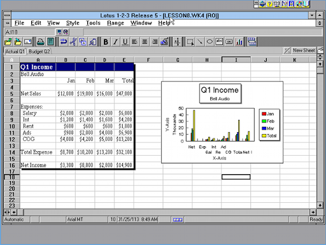
Task: Click the text block tool icon
Action: tap(219, 41)
